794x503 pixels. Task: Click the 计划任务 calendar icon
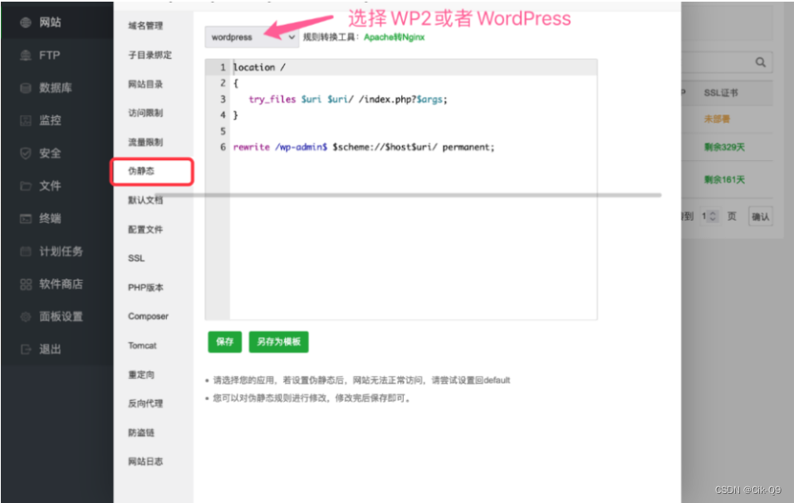(25, 251)
